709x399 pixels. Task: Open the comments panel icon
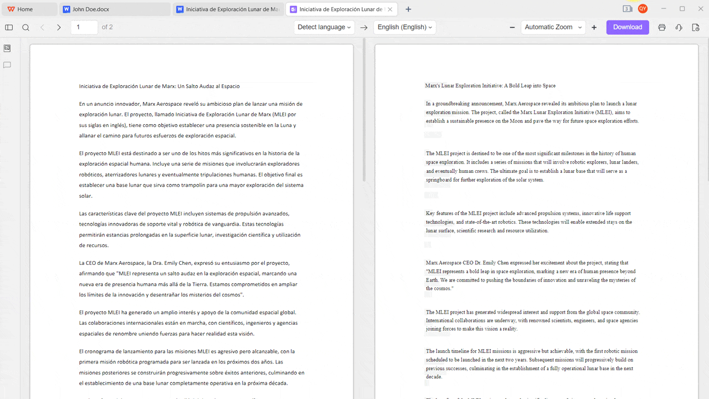[x=7, y=65]
